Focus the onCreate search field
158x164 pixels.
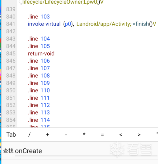click(86, 151)
